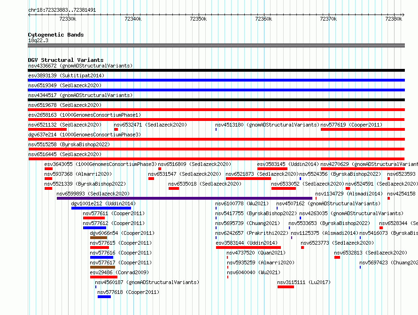This screenshot has width=418, height=315.
Task: Click the red bar under nsv6532813
Action: (x=337, y=257)
